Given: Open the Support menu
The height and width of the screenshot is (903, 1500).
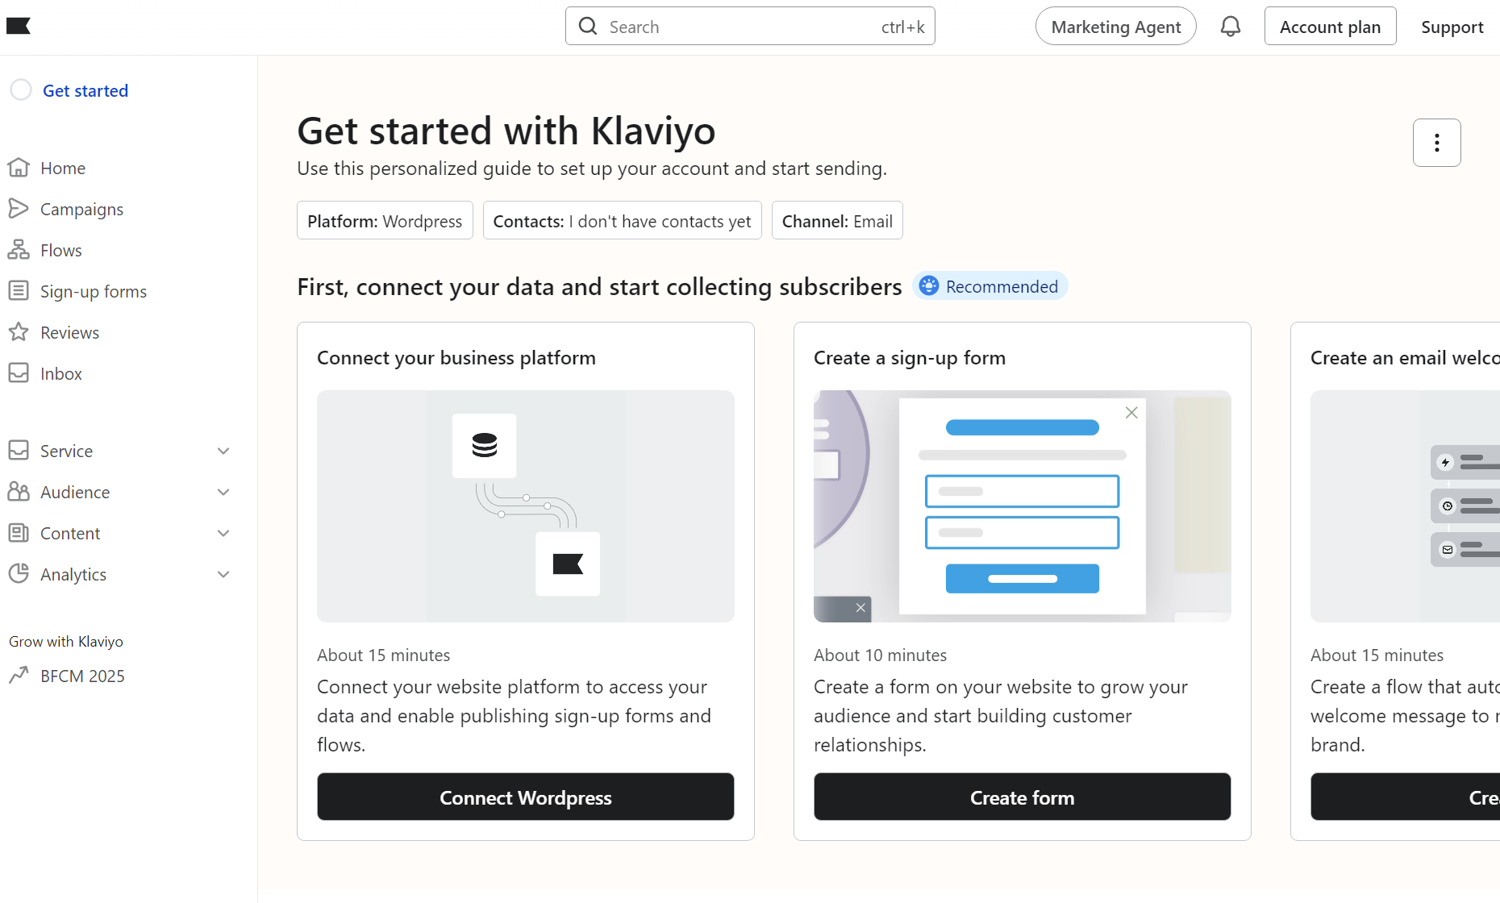Looking at the screenshot, I should [x=1452, y=27].
